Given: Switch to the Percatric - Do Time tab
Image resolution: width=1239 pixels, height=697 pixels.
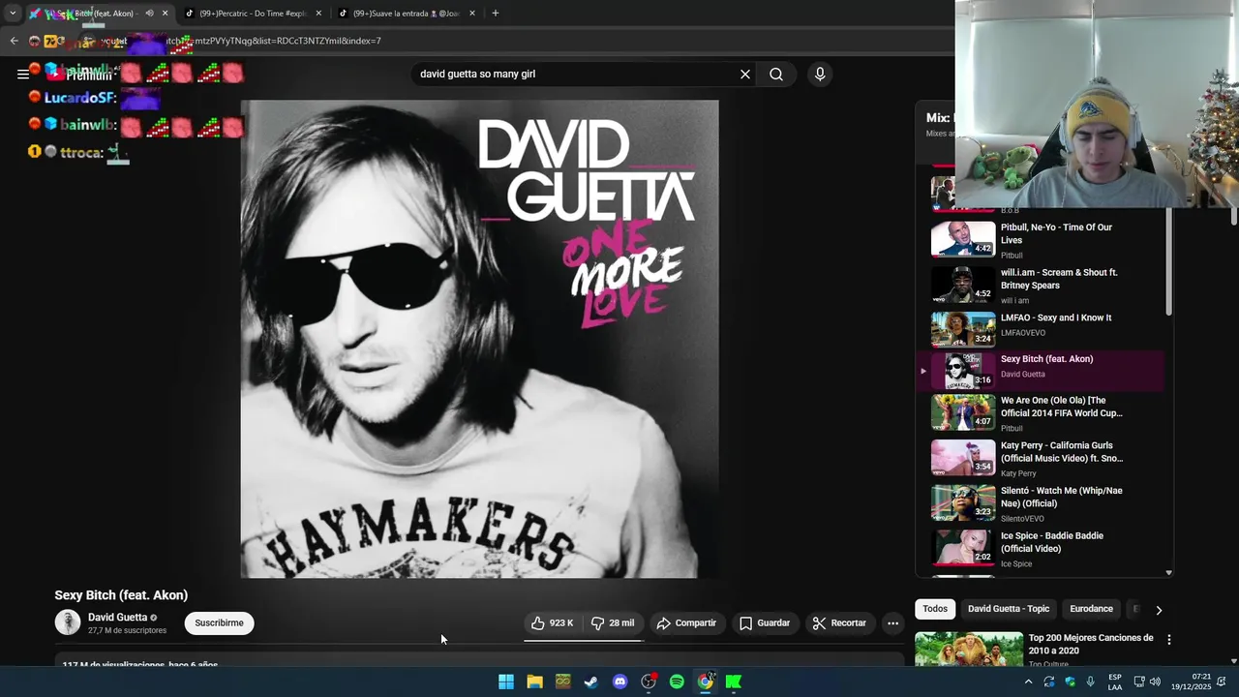Looking at the screenshot, I should click(252, 14).
